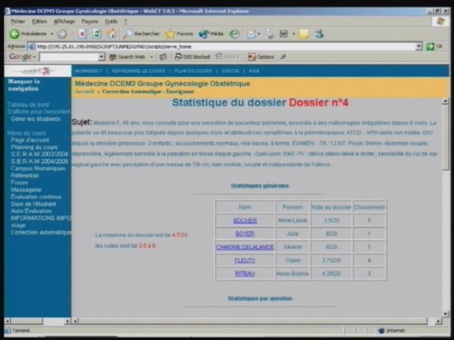Click the Refresh page icon
The width and height of the screenshot is (454, 340).
point(97,34)
